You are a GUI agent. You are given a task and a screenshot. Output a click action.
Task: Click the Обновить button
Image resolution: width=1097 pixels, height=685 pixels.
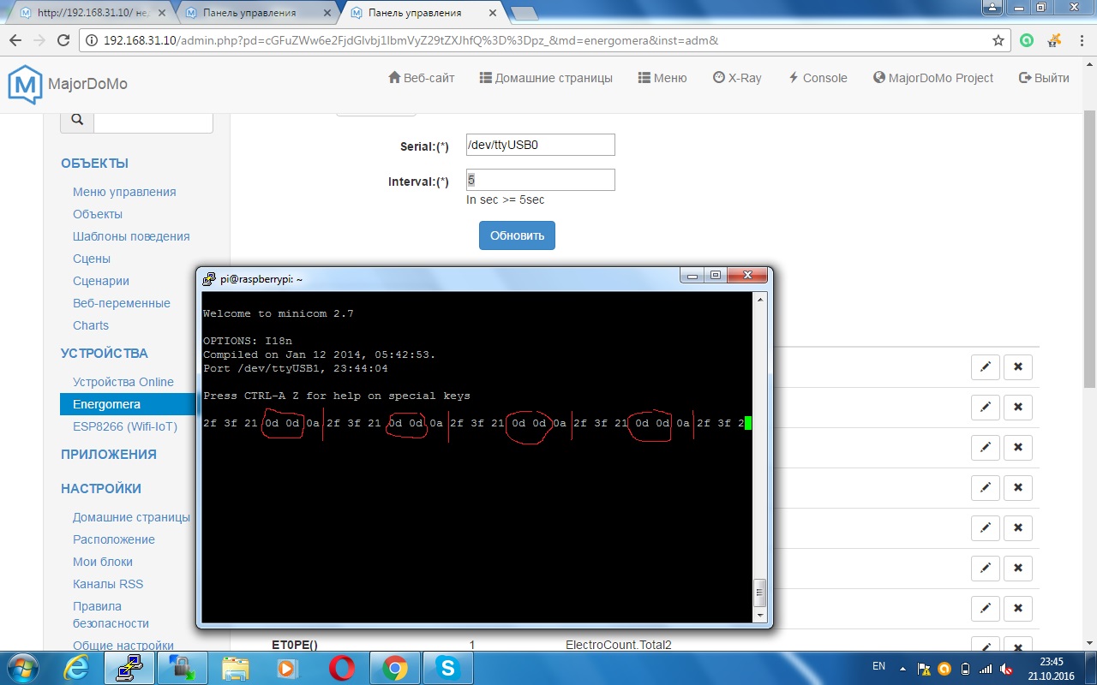517,235
